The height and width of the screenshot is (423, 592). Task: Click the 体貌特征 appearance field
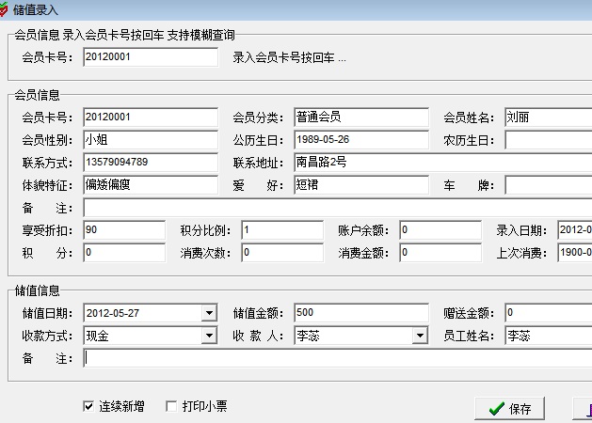(x=151, y=185)
